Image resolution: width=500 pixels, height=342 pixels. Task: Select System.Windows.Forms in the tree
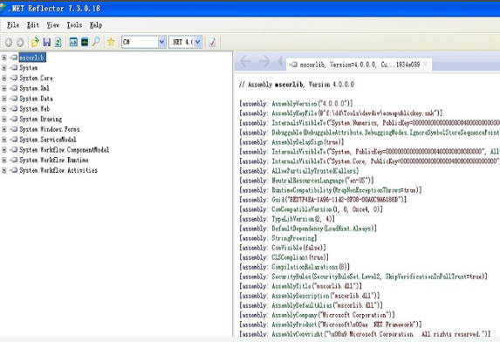click(x=50, y=129)
